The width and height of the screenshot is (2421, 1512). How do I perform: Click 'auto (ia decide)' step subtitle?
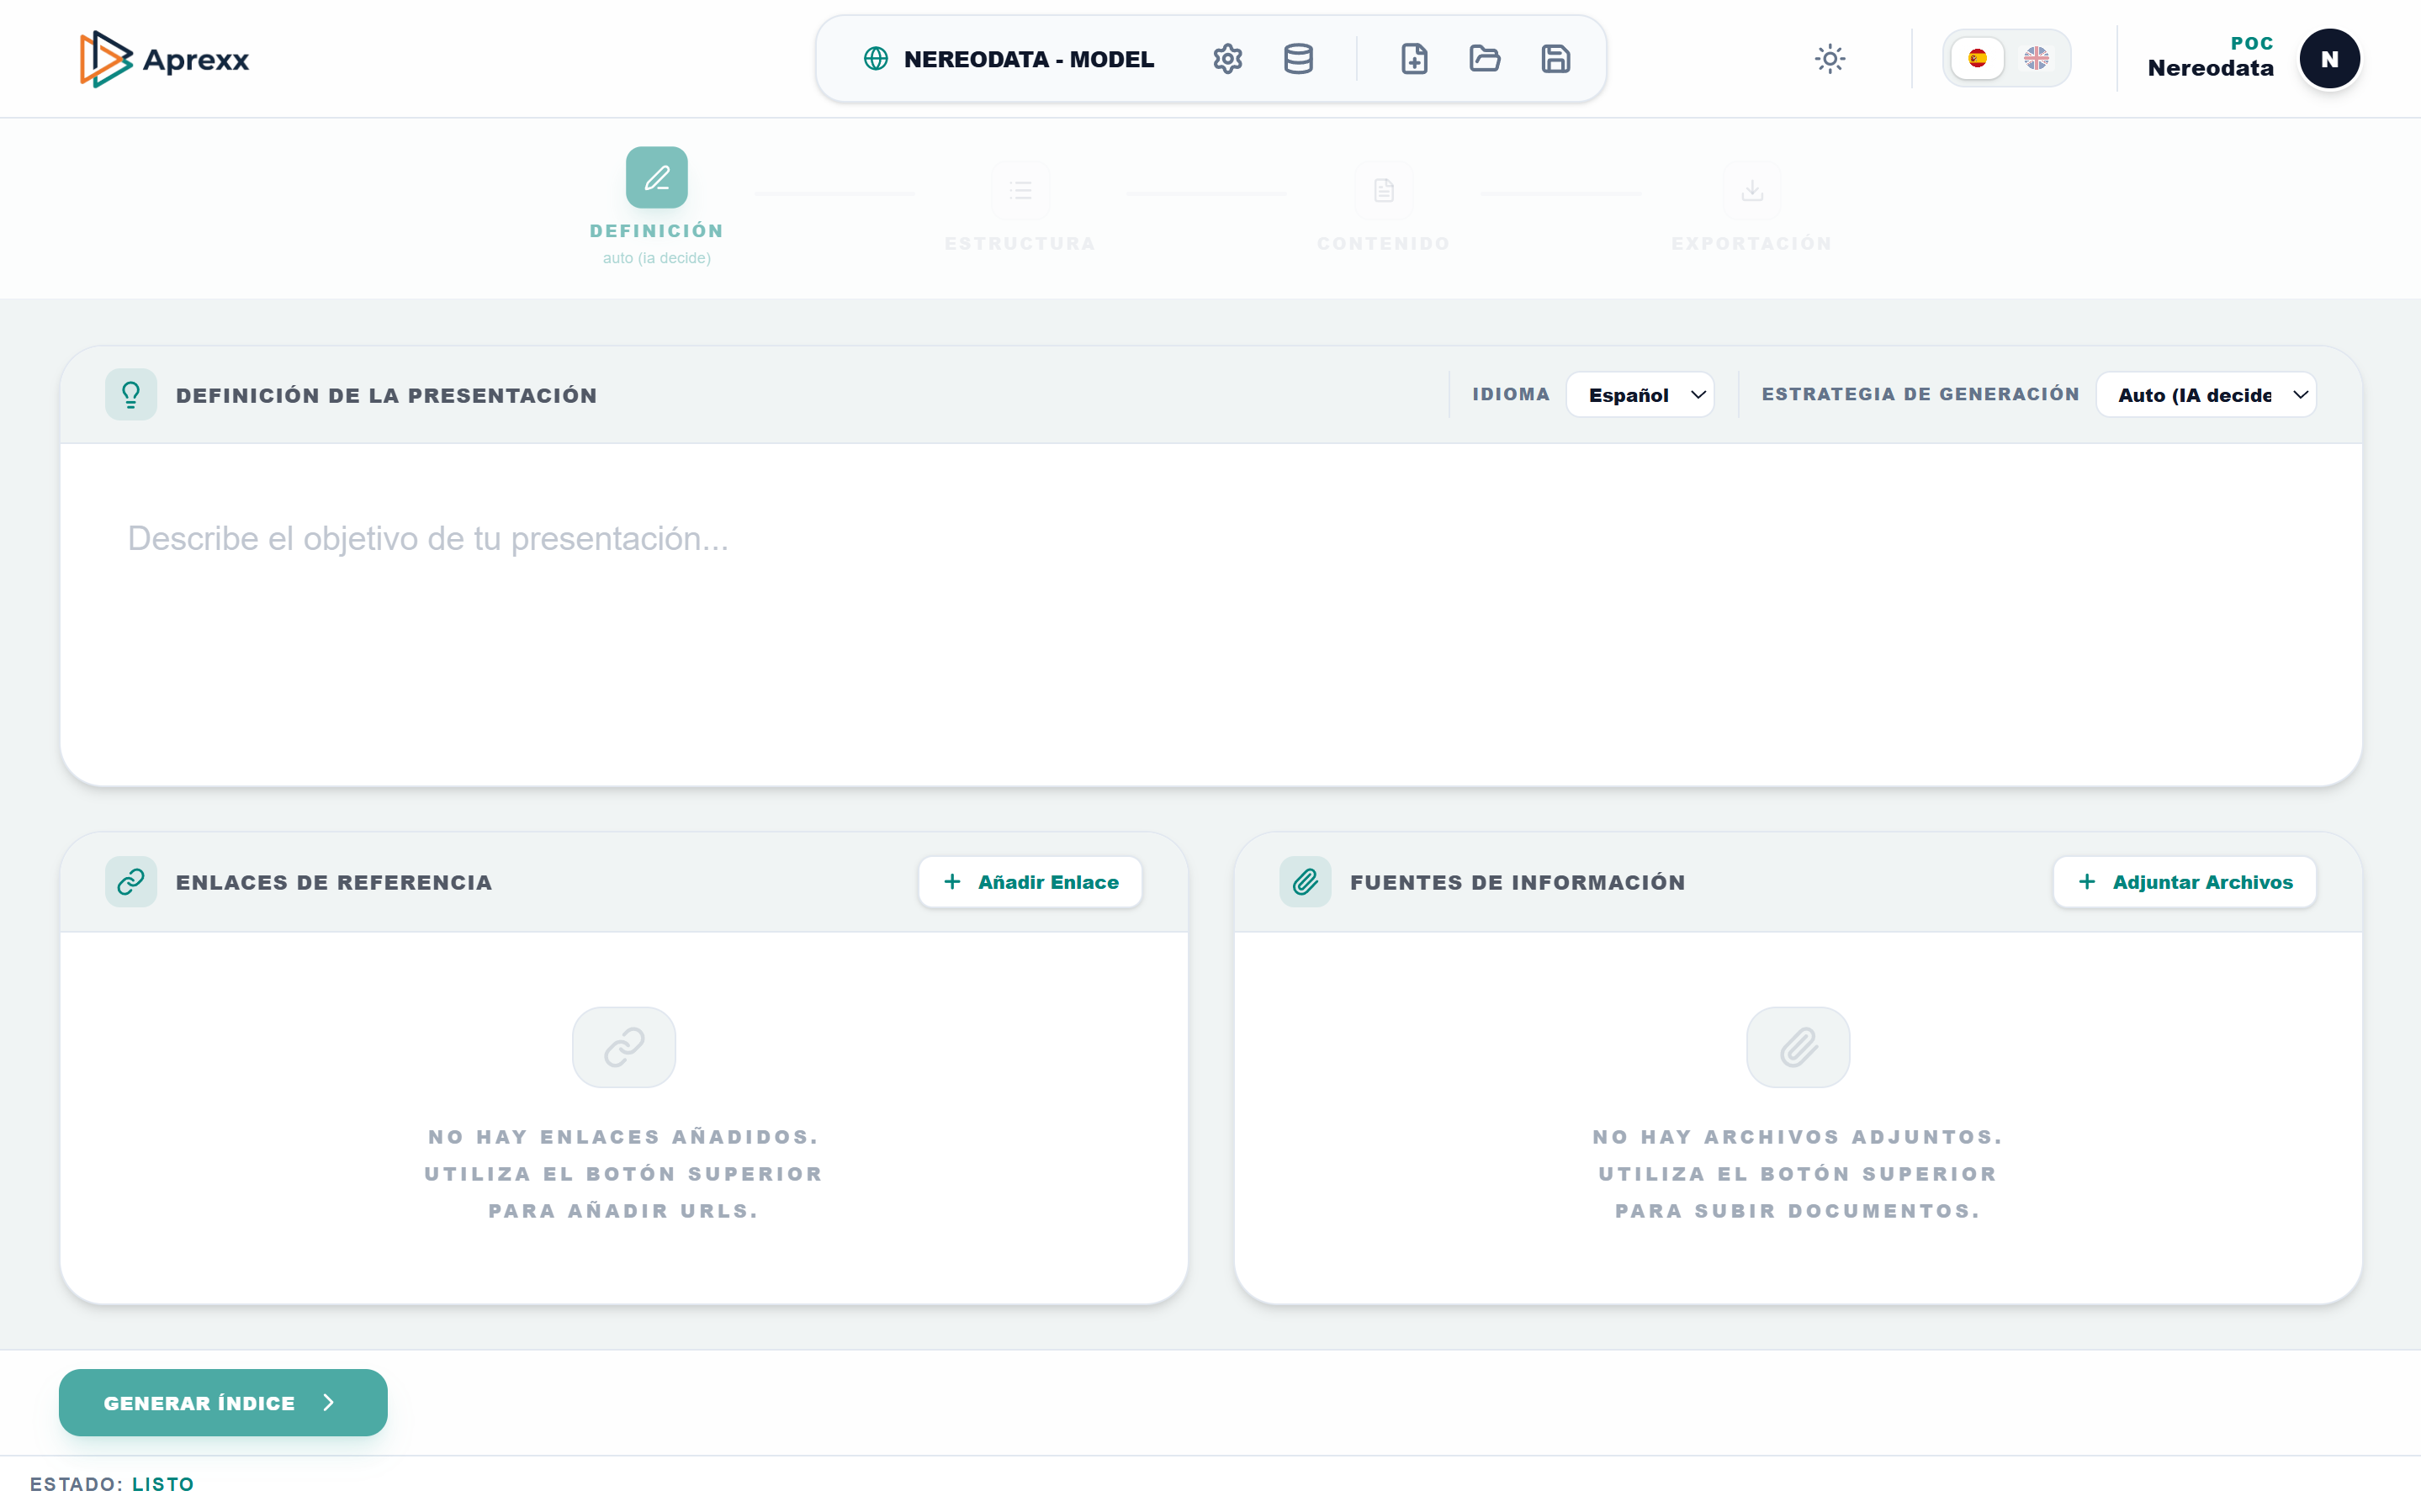click(657, 258)
